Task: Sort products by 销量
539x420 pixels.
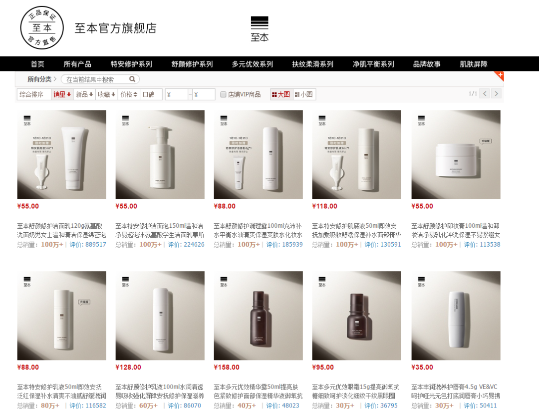Action: [61, 94]
